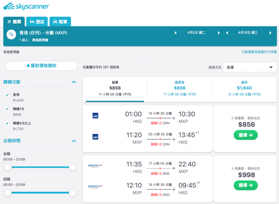Open 可能需要收取額外行李費 link

pyautogui.click(x=259, y=52)
